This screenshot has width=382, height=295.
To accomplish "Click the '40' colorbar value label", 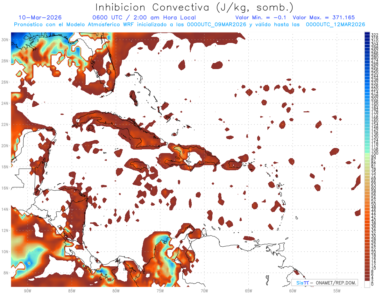I will 374,220.
